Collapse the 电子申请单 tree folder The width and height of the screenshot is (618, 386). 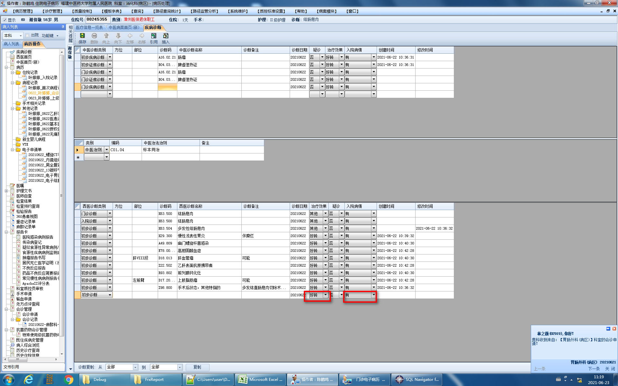click(13, 150)
